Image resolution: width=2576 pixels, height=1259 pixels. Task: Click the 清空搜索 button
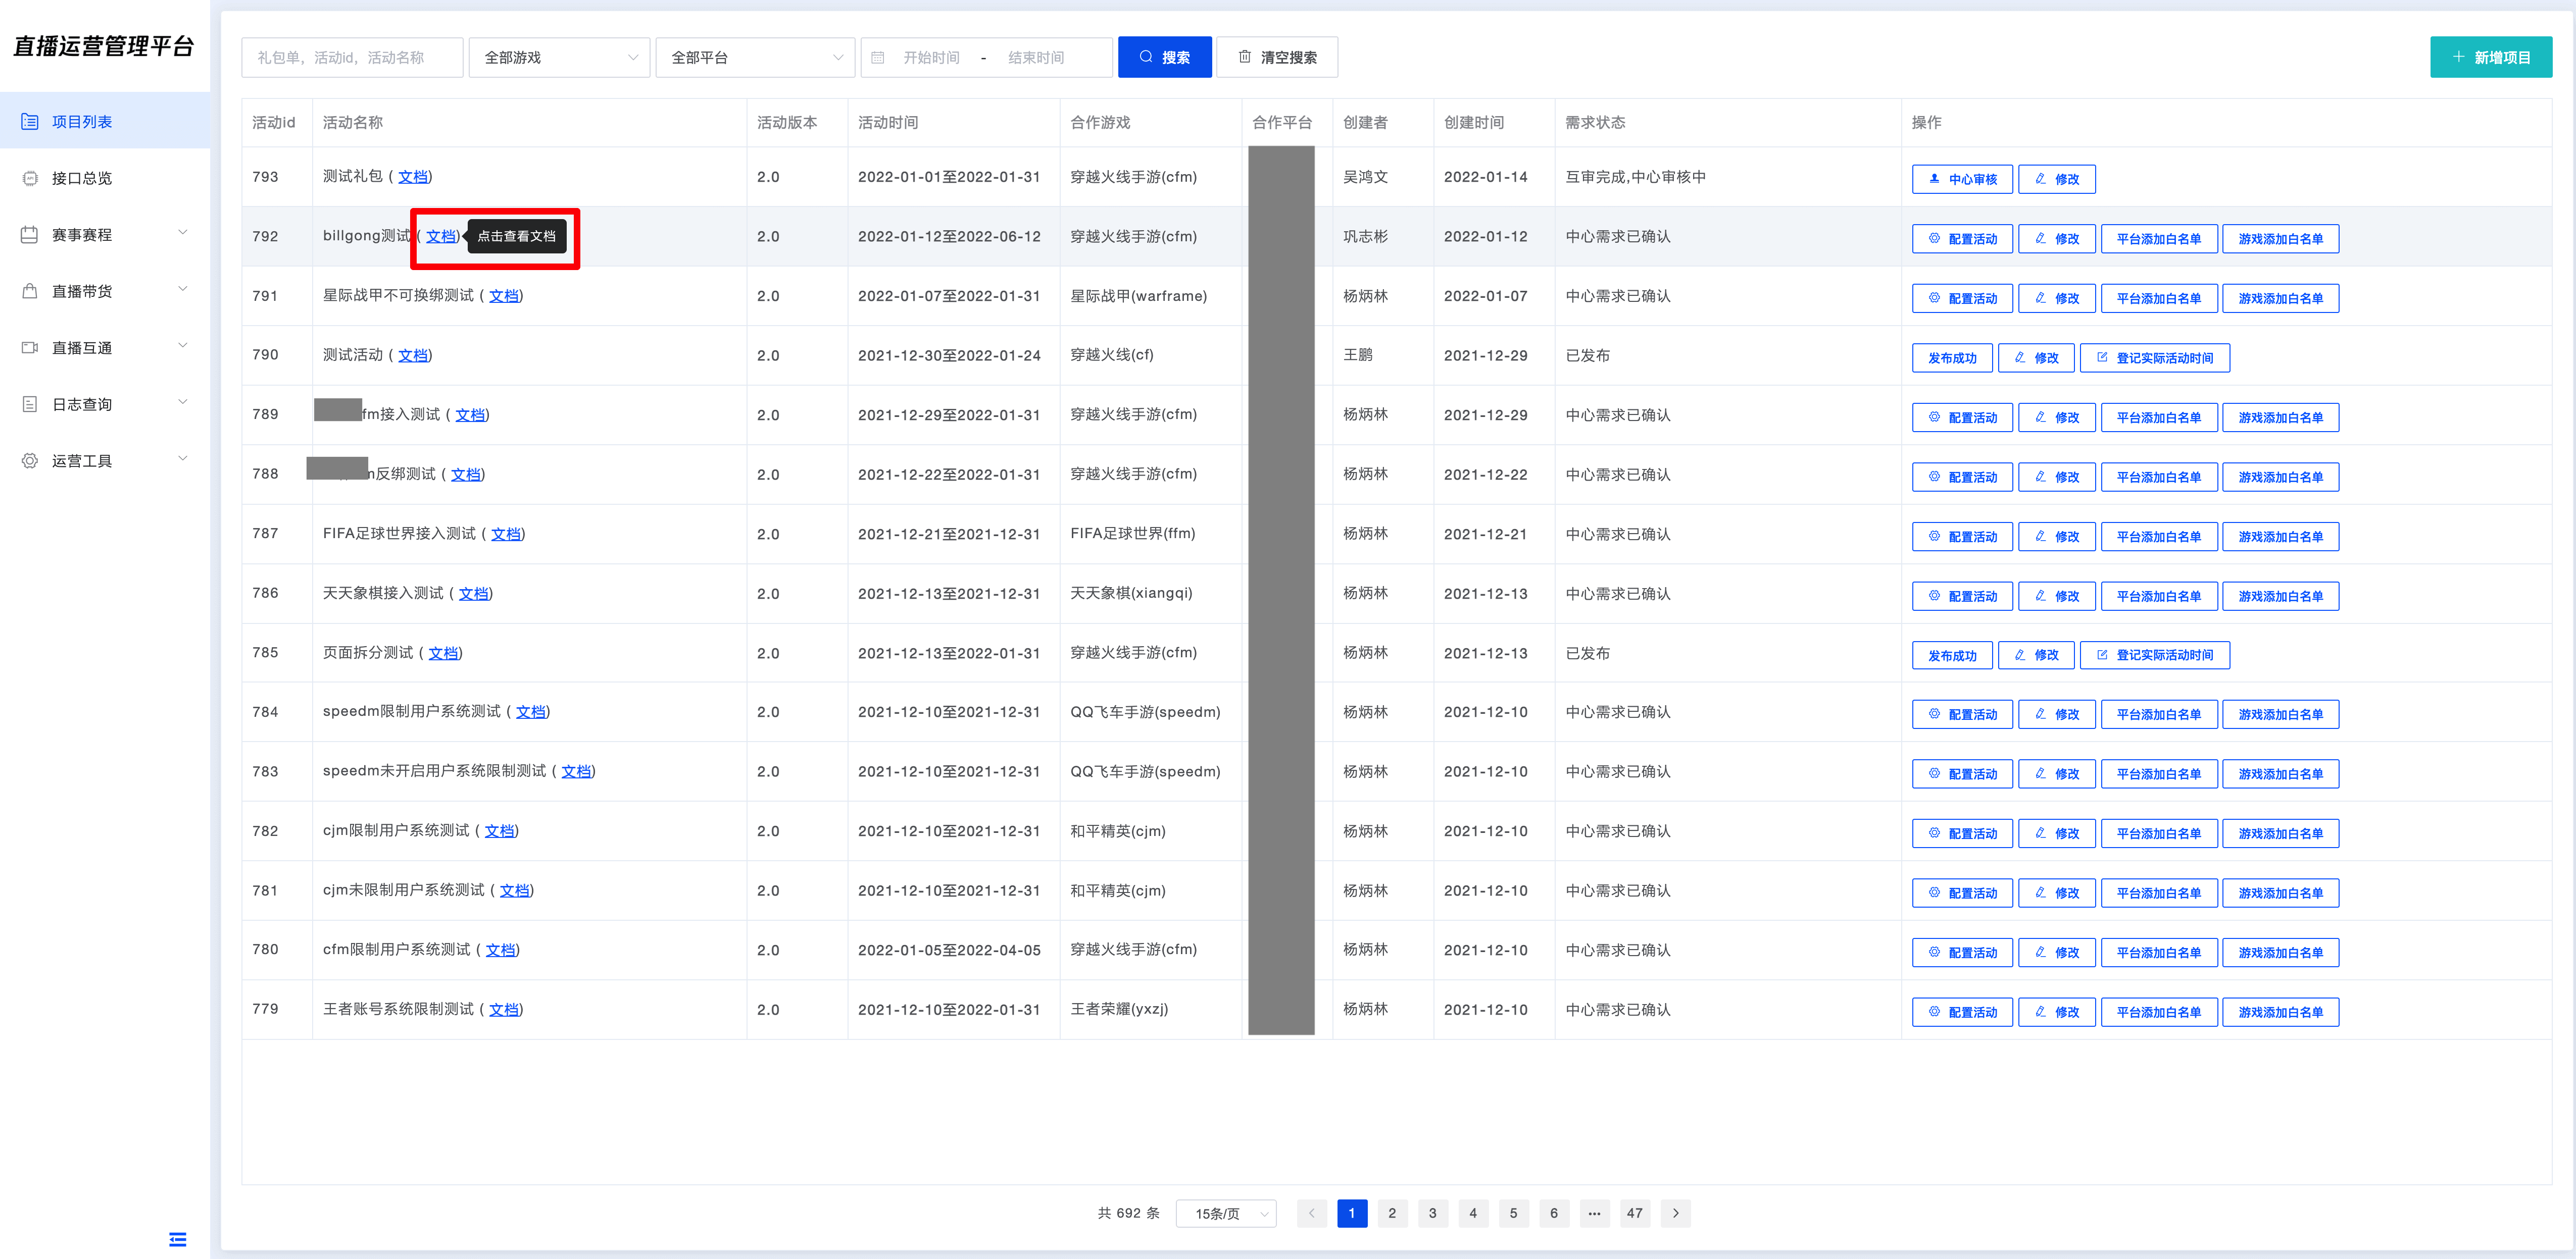tap(1277, 57)
